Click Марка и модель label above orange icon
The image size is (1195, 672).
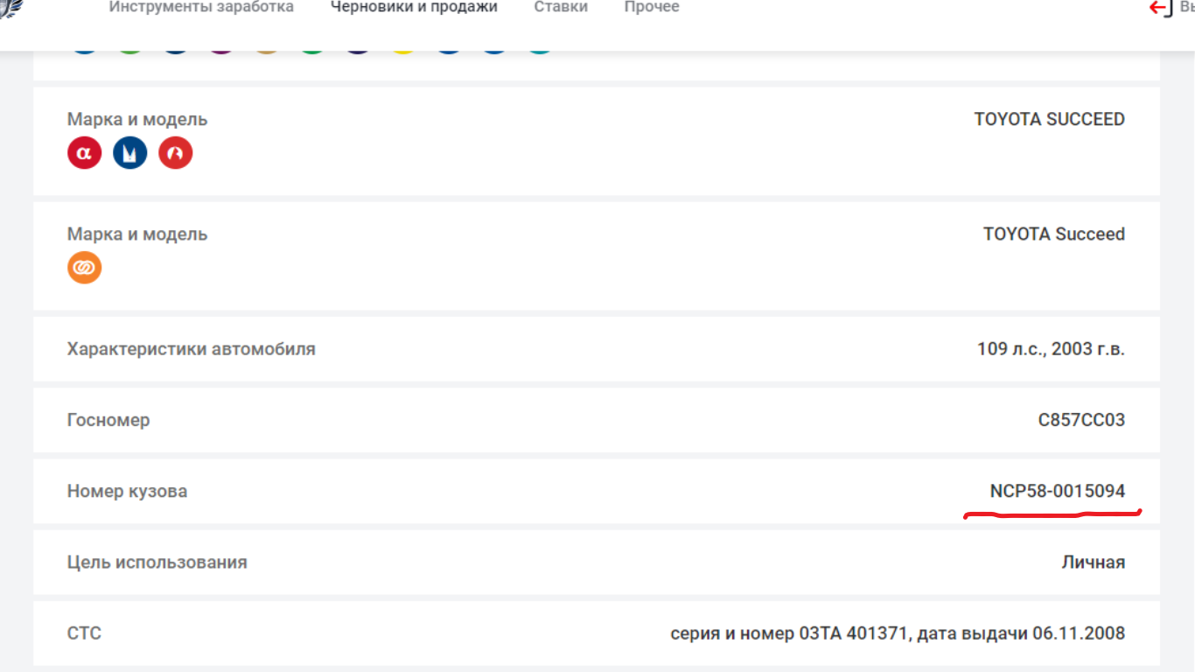(x=137, y=234)
